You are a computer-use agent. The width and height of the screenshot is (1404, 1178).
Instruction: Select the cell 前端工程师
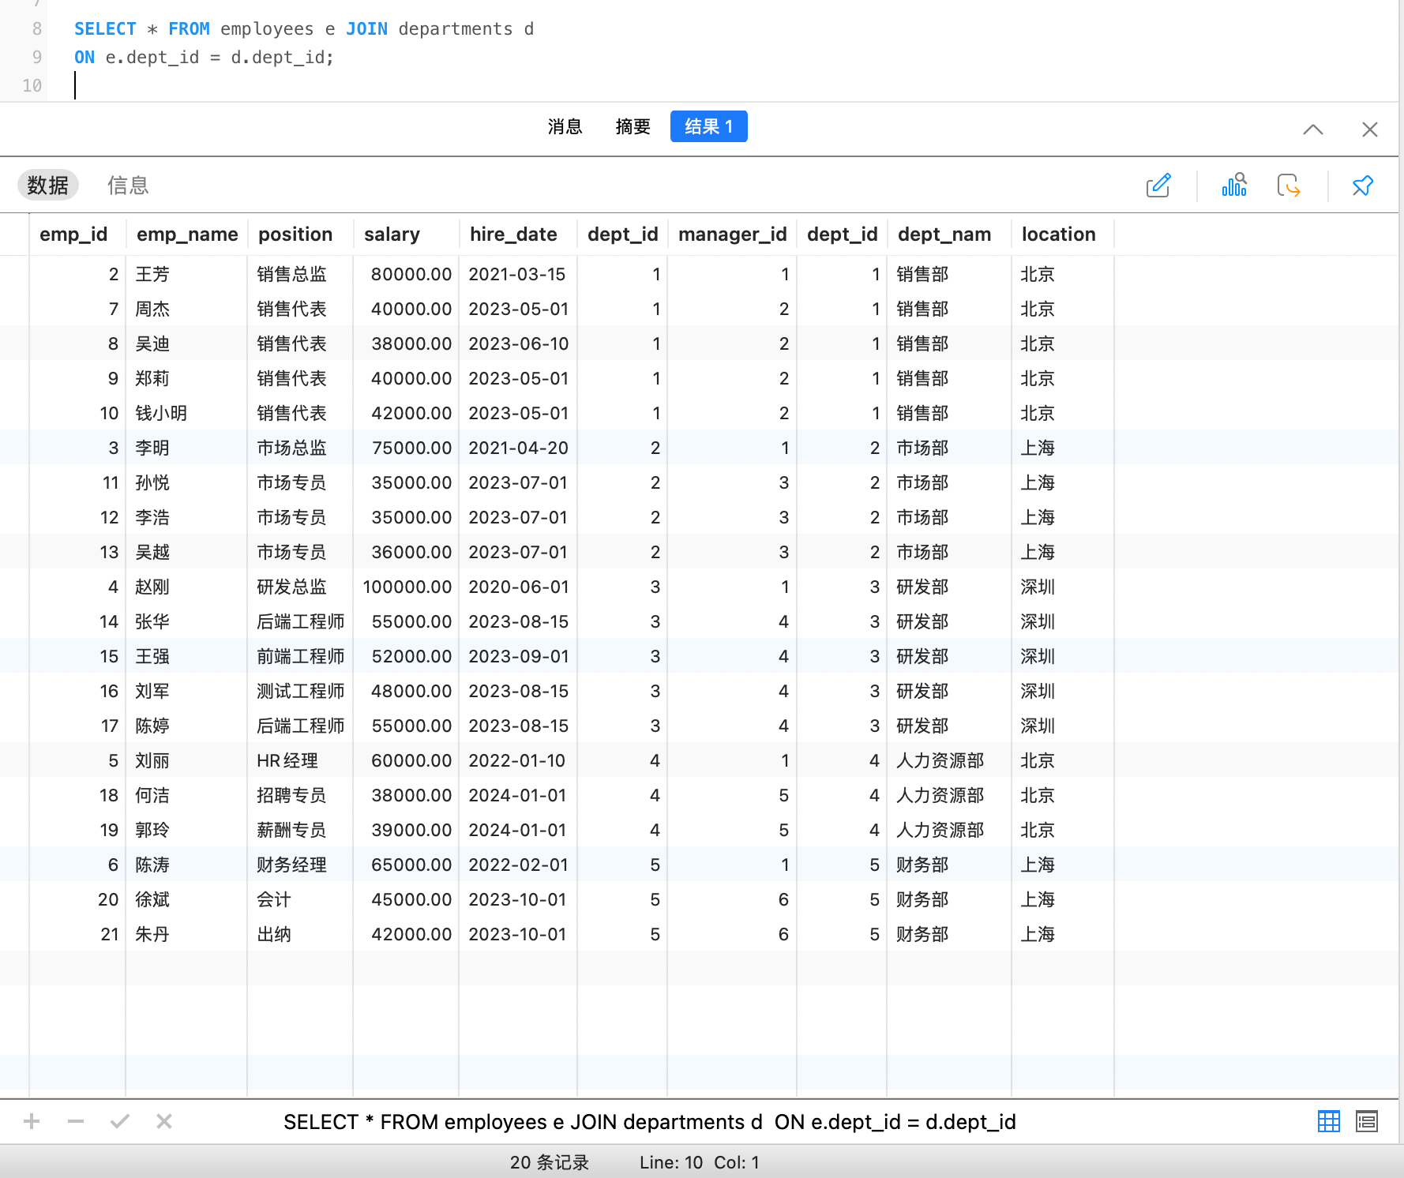click(300, 656)
